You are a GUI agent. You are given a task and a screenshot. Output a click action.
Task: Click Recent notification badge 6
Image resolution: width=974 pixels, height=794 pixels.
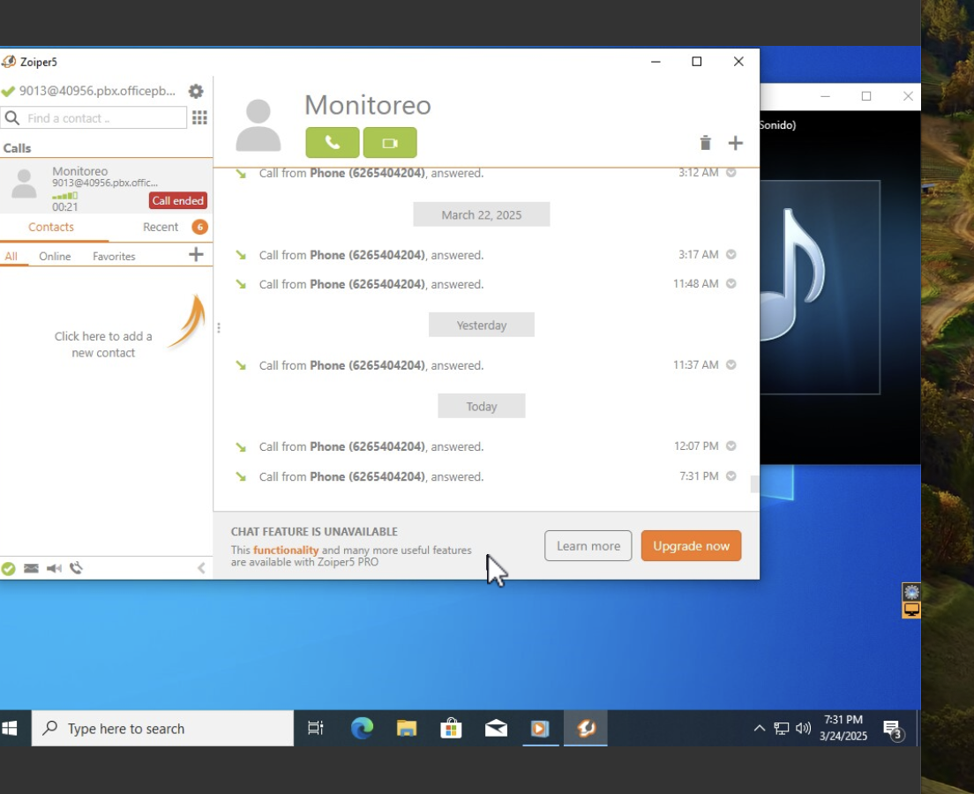click(199, 227)
